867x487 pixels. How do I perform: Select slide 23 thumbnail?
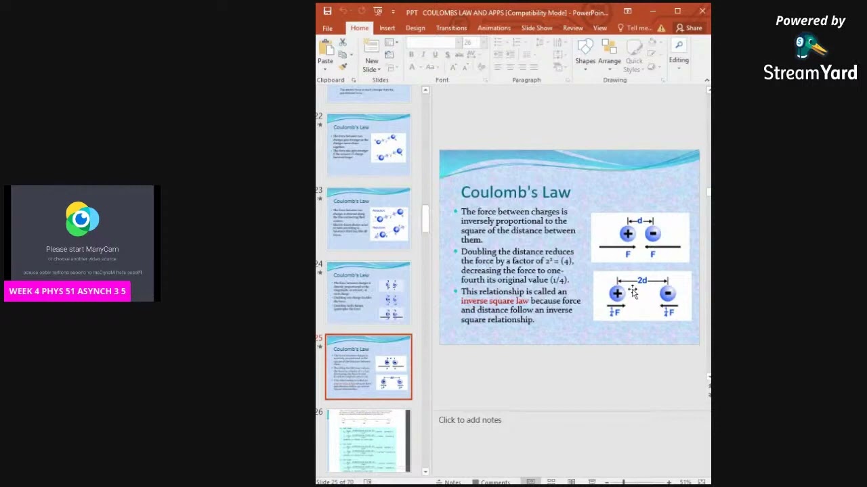tap(368, 218)
